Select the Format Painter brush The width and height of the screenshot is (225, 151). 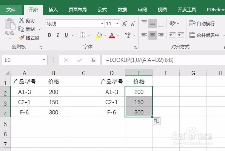click(x=22, y=38)
